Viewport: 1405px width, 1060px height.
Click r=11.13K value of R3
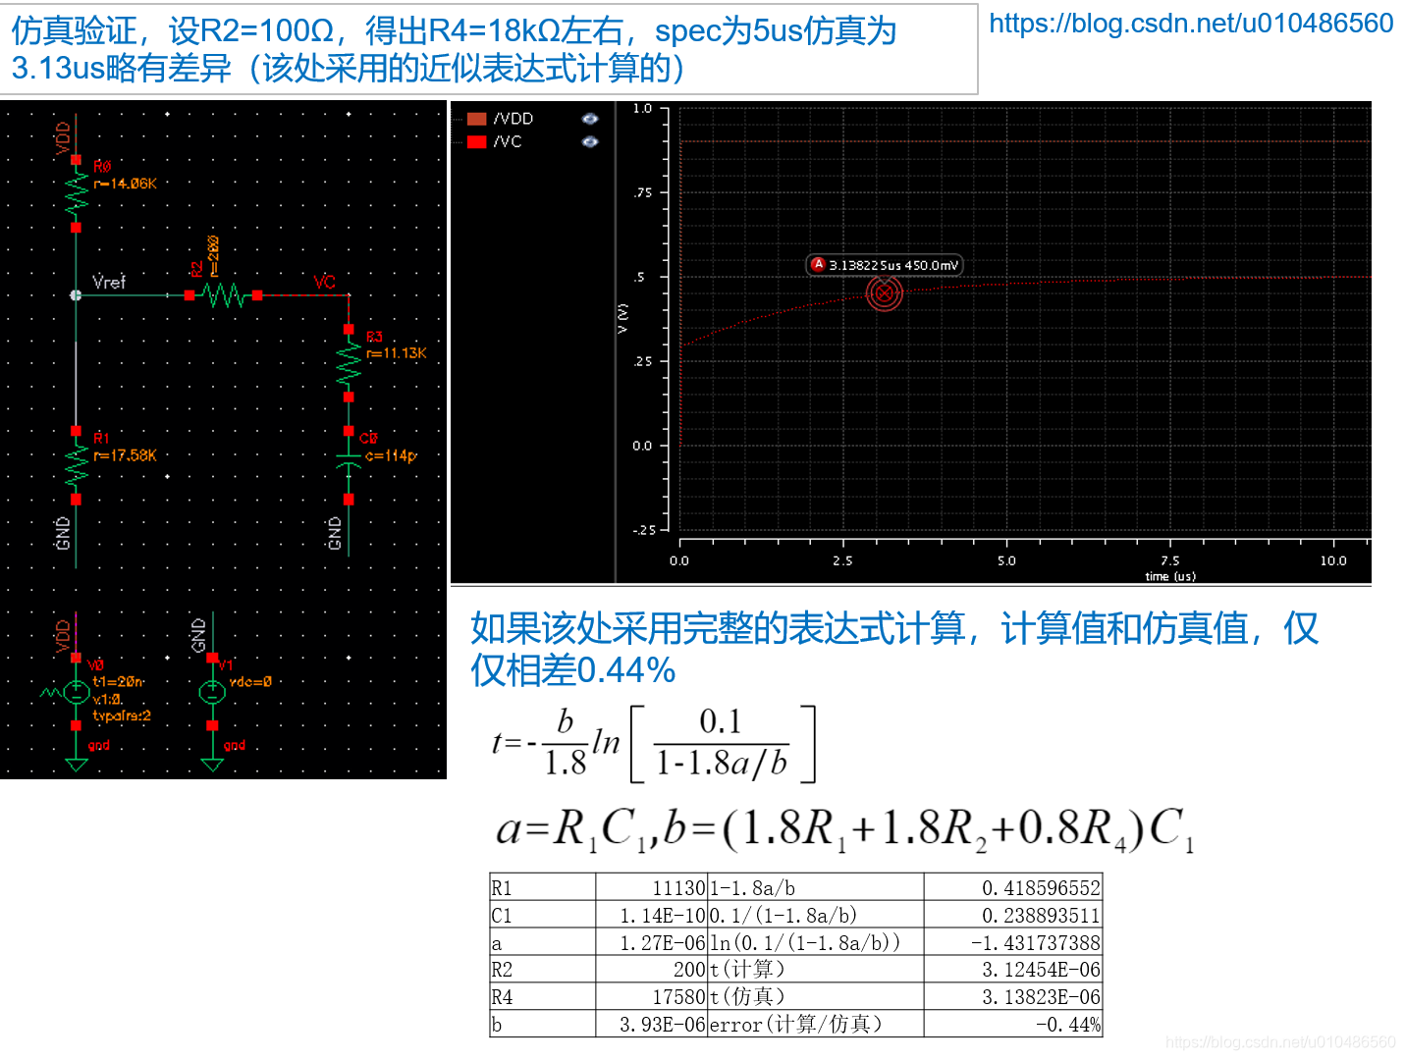(x=397, y=353)
